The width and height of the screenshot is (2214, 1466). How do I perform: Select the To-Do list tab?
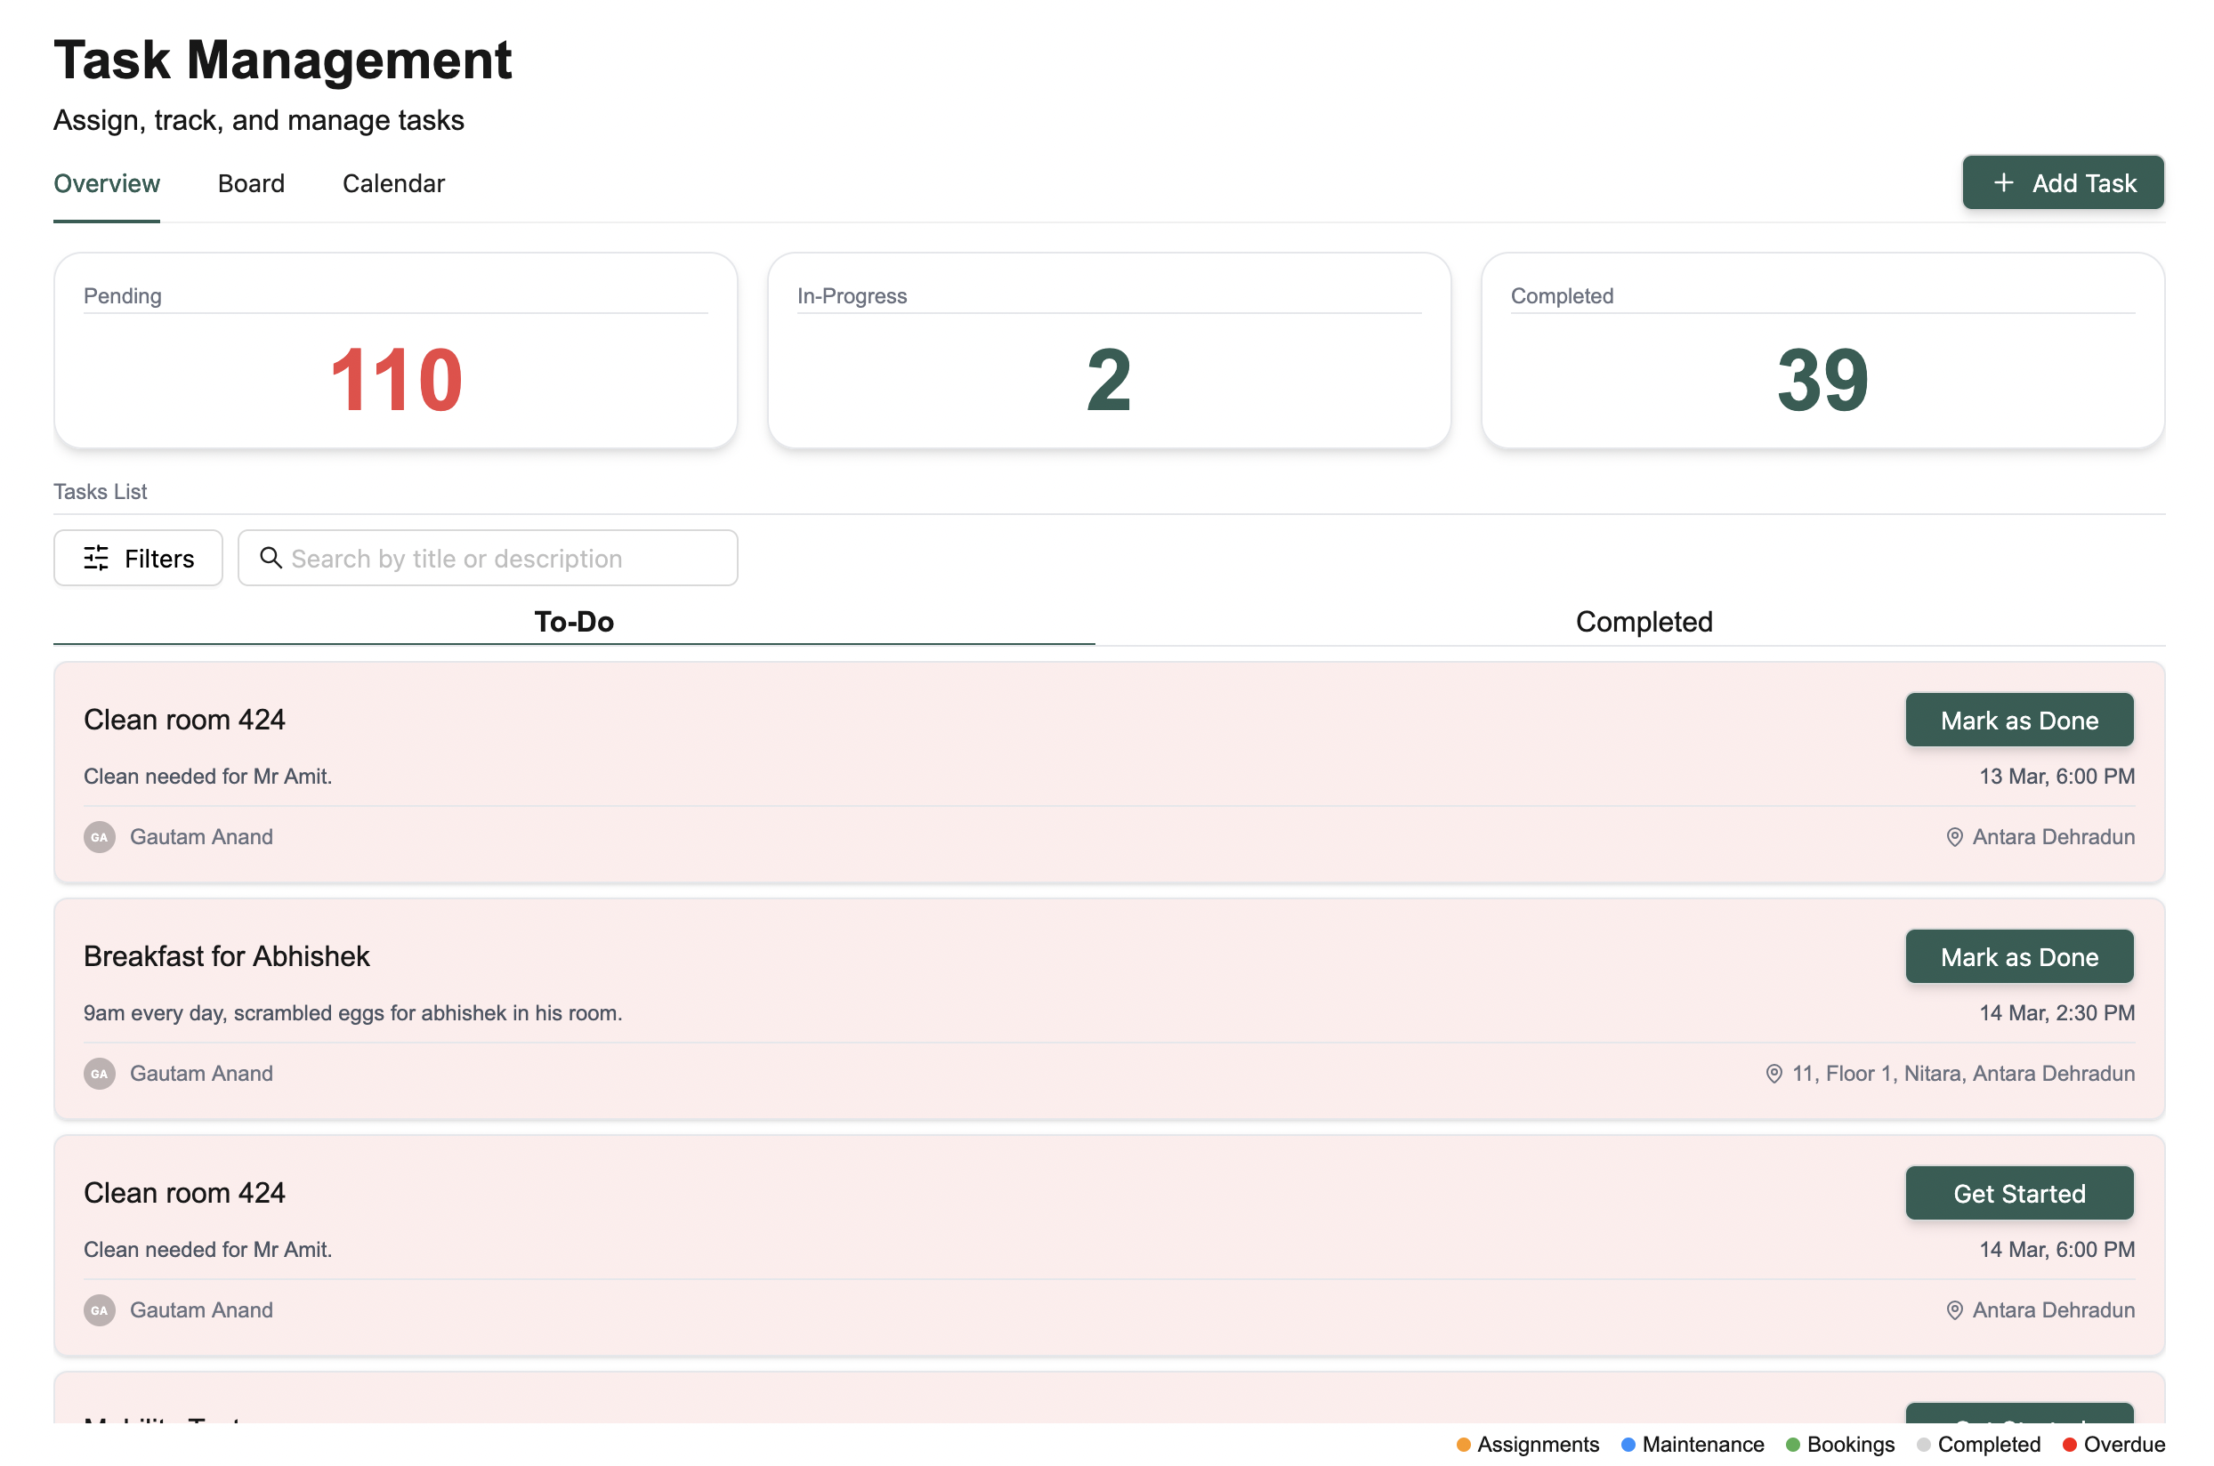coord(573,622)
